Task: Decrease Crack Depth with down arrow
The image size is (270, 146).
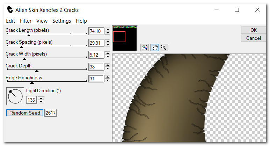Action: pos(108,69)
